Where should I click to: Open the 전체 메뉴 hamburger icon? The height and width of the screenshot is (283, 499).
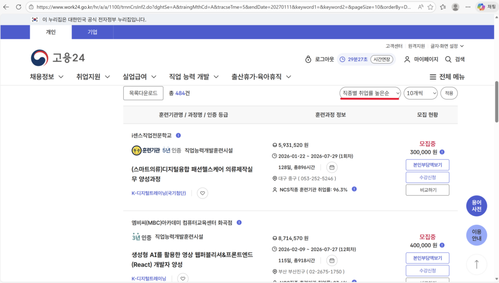pyautogui.click(x=433, y=77)
